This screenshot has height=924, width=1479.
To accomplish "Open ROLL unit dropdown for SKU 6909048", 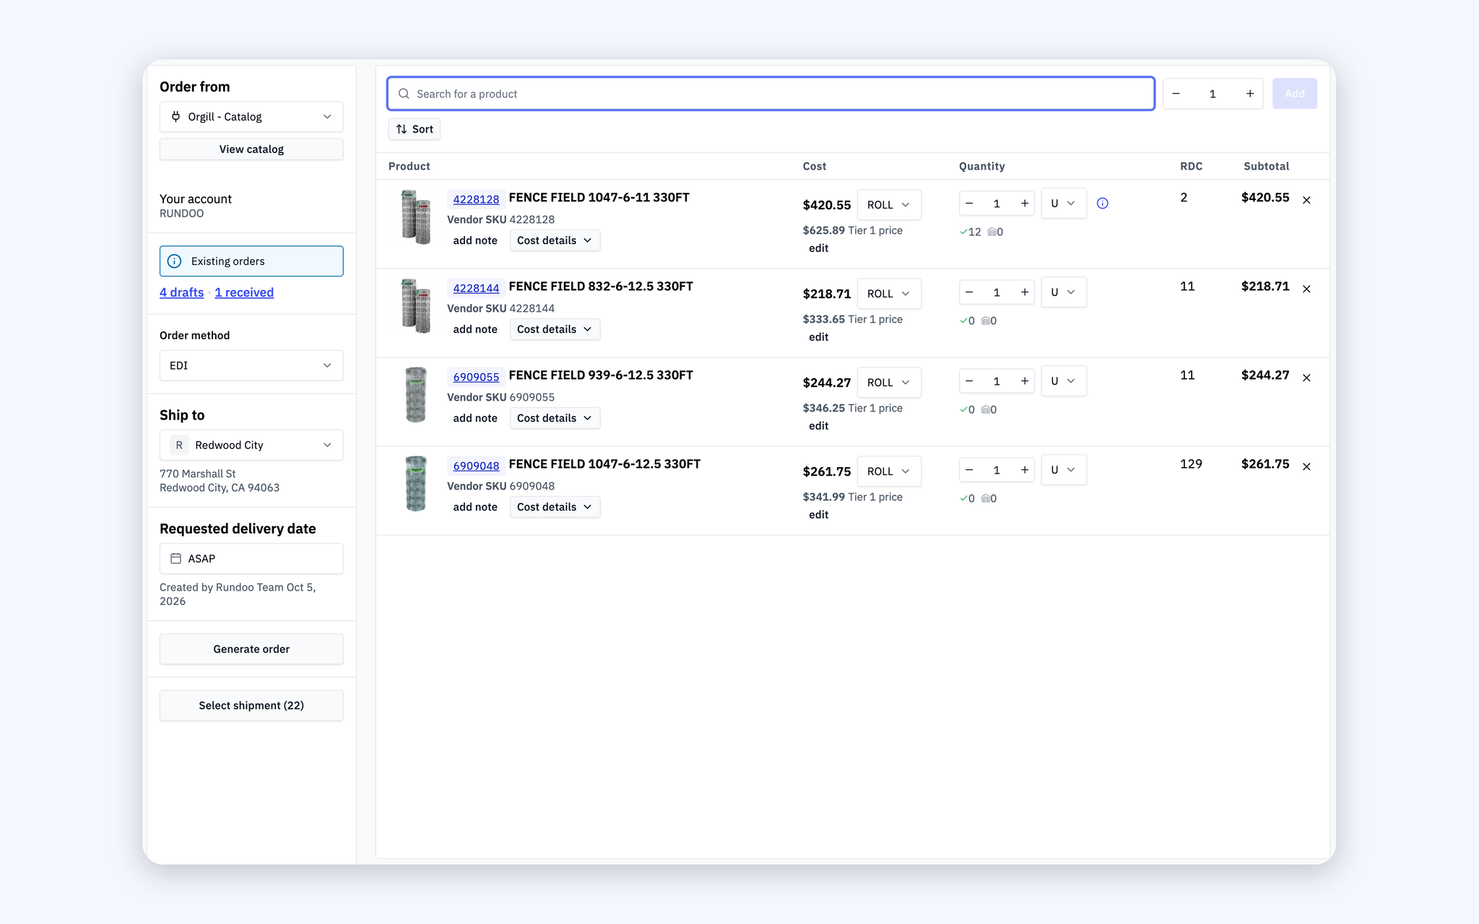I will 888,471.
